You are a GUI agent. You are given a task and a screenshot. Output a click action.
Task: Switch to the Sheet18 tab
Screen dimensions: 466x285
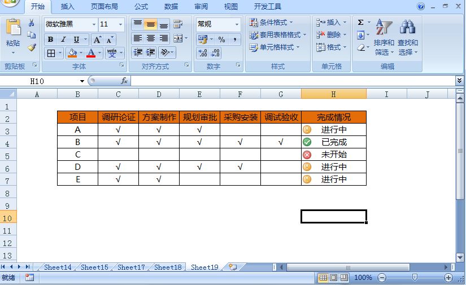[168, 267]
